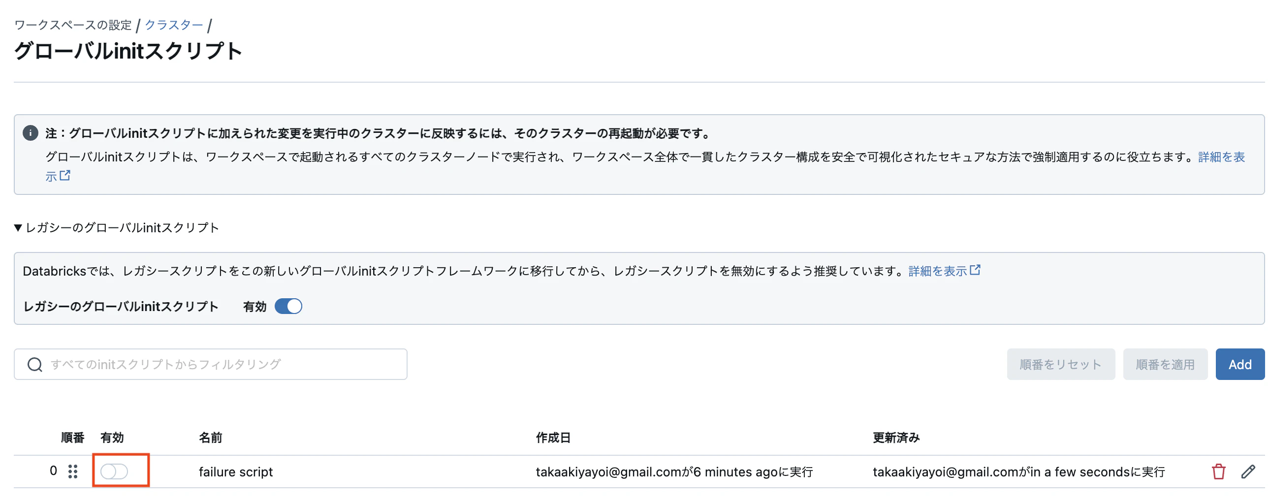
Task: Turn off the legacy global init scripts toggle
Action: [288, 306]
